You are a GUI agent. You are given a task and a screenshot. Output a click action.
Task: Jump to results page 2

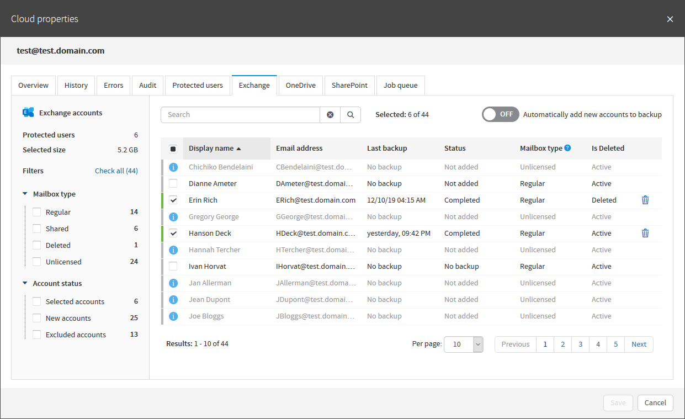(x=563, y=344)
